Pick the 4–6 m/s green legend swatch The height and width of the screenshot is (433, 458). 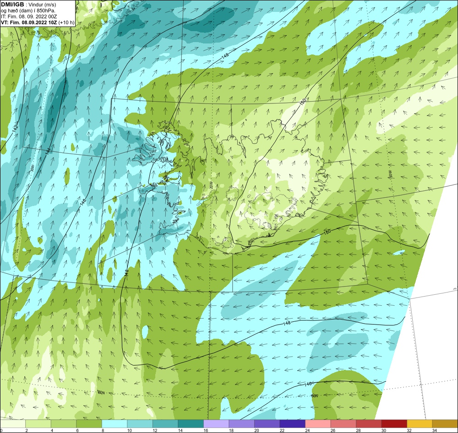tap(64, 424)
